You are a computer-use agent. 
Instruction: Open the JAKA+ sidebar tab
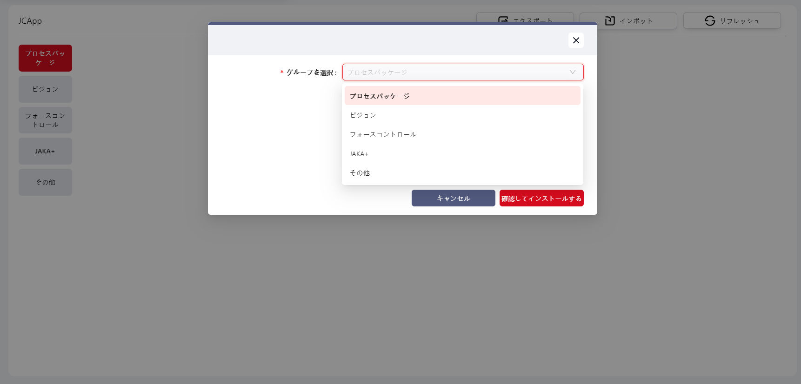45,151
